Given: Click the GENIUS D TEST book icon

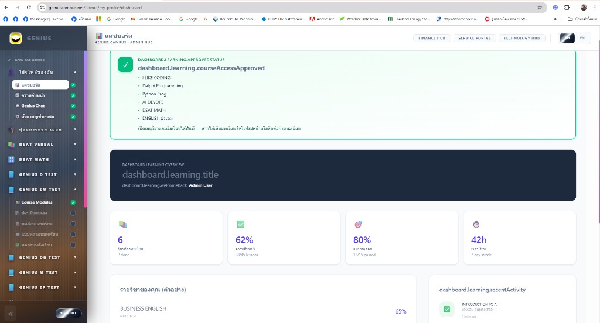Looking at the screenshot, I should pos(11,174).
